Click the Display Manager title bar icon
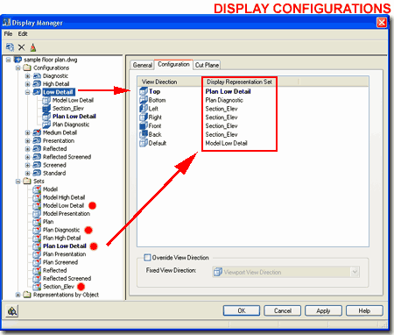 coord(6,23)
